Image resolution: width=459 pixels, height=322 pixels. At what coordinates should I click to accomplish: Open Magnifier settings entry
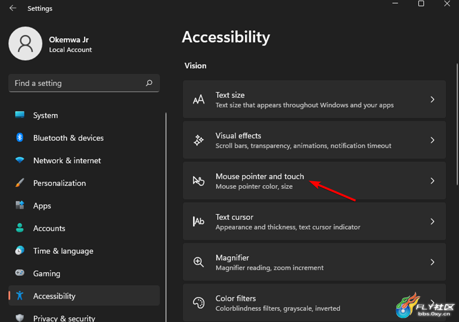(314, 262)
